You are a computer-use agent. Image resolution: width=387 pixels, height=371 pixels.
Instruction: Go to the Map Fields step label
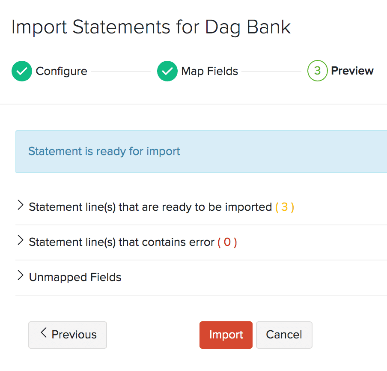[x=209, y=71]
